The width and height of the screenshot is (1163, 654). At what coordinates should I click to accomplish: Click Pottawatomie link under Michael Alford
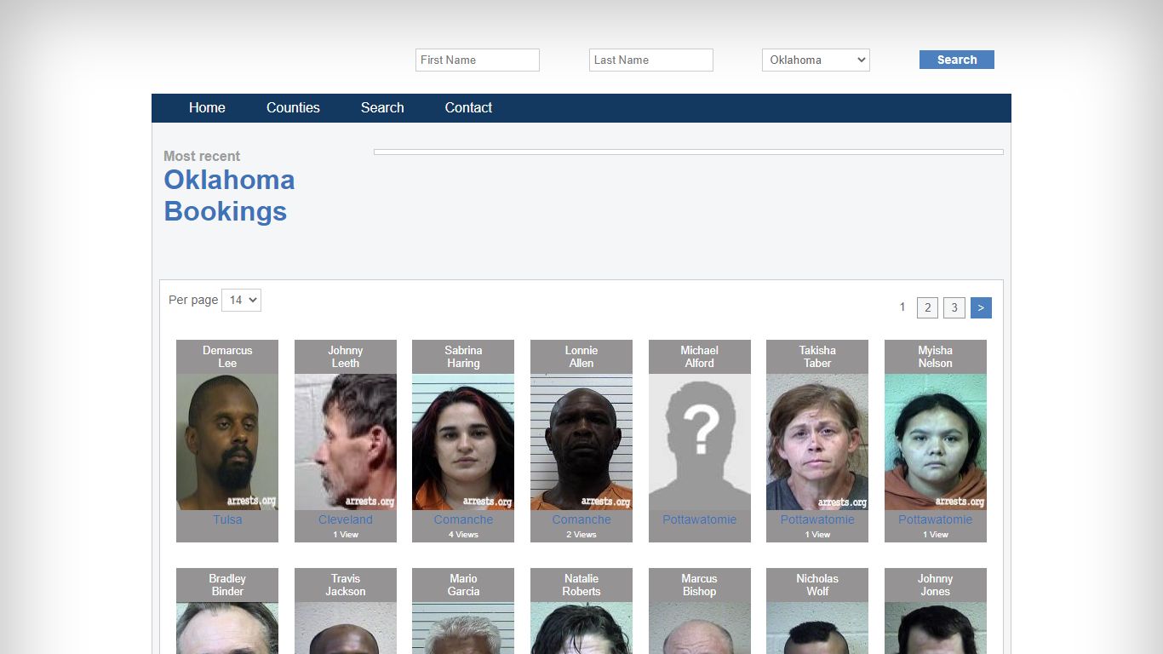pyautogui.click(x=700, y=519)
